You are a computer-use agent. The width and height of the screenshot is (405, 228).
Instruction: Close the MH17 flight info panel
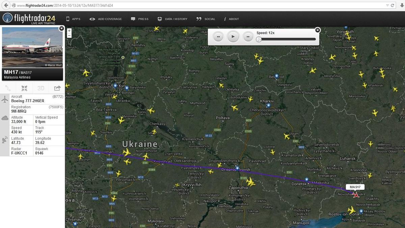(61, 29)
